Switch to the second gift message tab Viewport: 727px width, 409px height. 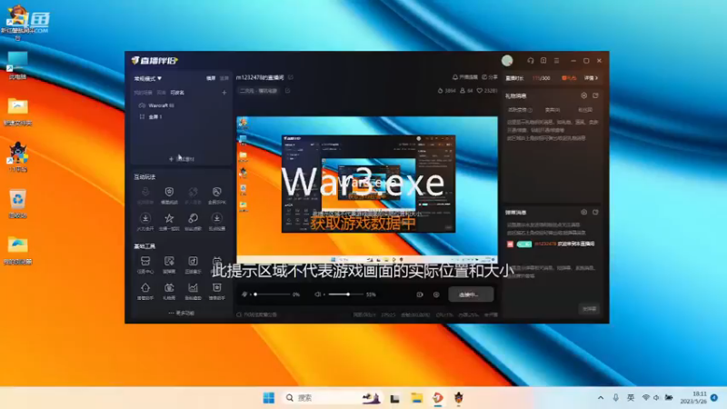click(553, 110)
